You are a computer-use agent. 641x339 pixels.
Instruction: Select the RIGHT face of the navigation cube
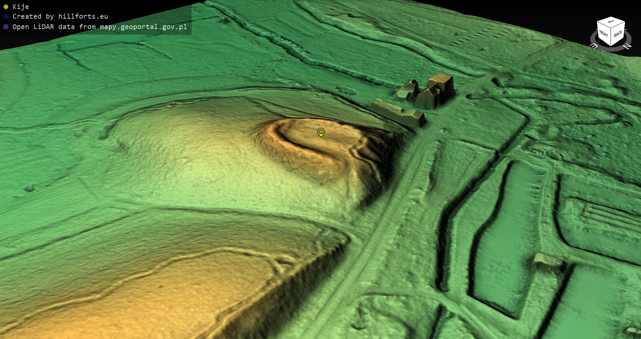point(604,34)
